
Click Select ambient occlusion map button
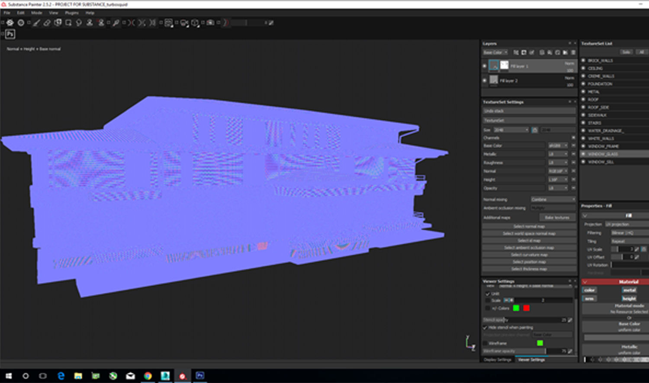click(529, 248)
